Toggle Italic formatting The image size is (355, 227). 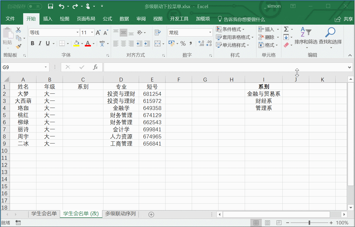pyautogui.click(x=40, y=44)
